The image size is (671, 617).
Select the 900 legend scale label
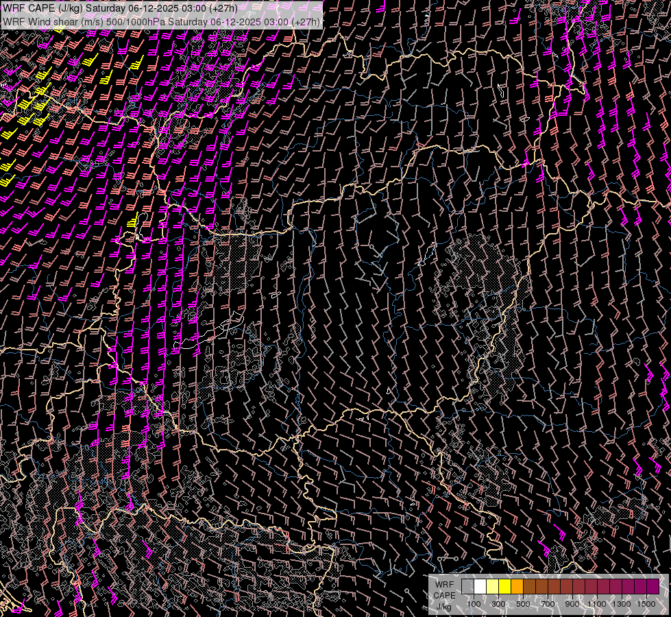coord(572,604)
